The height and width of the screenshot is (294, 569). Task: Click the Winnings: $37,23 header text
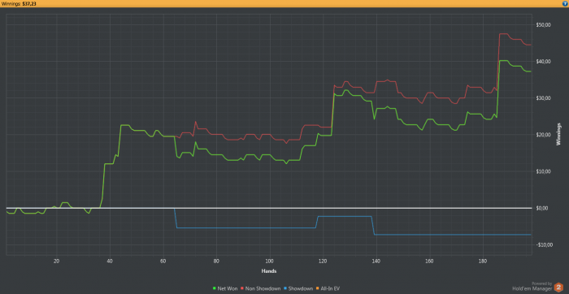coord(19,3)
